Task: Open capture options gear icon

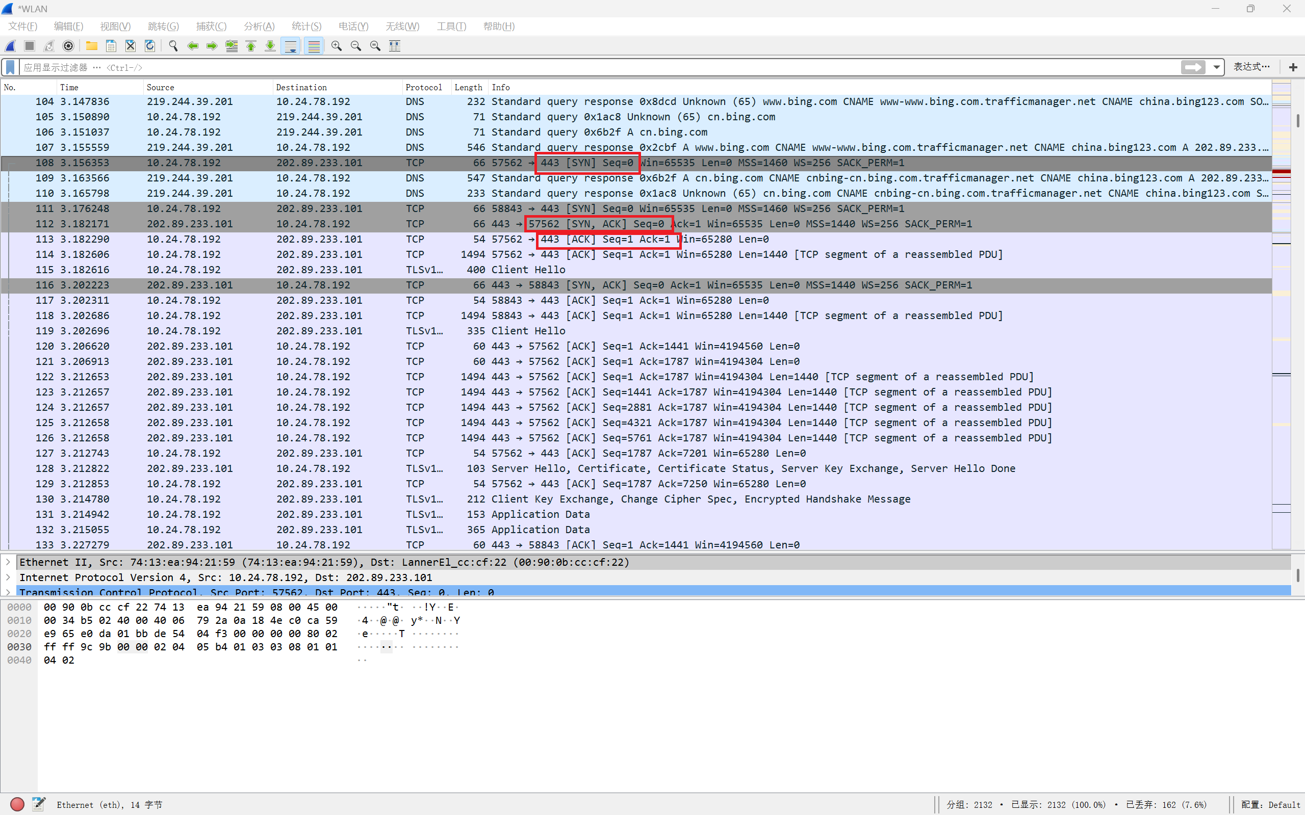Action: pos(68,46)
